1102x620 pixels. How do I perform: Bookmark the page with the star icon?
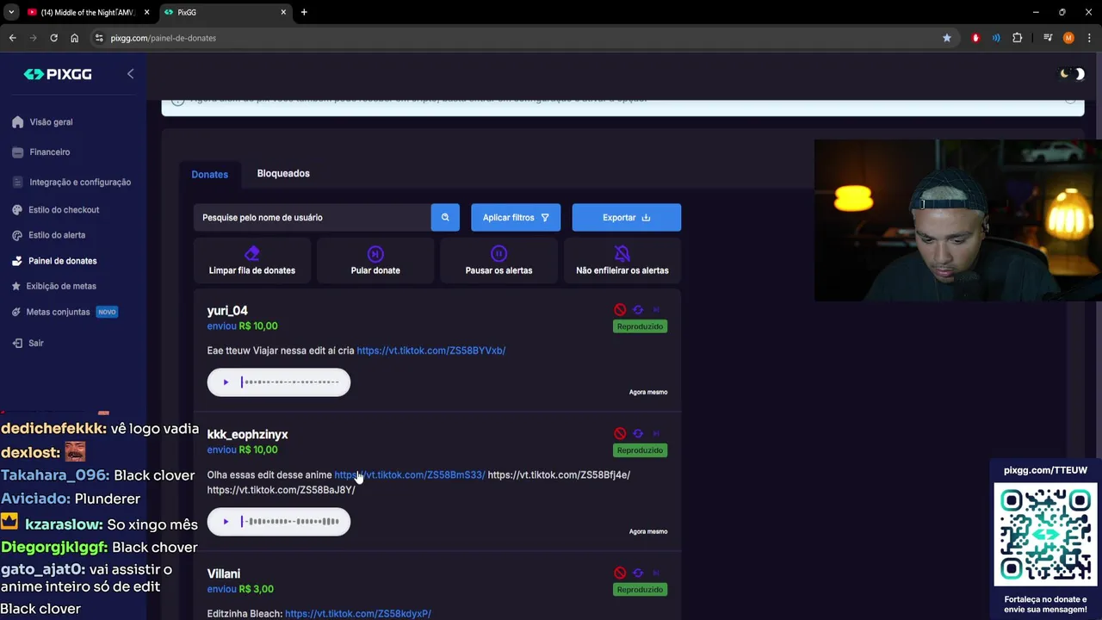(x=947, y=38)
